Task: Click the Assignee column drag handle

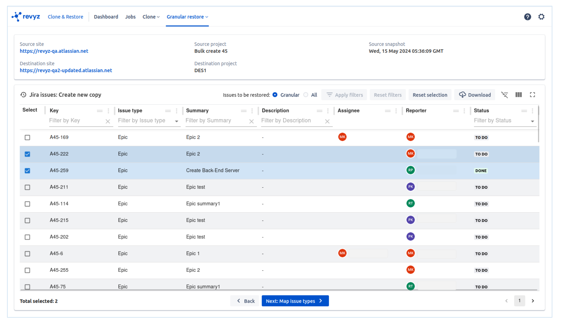Action: coord(388,111)
